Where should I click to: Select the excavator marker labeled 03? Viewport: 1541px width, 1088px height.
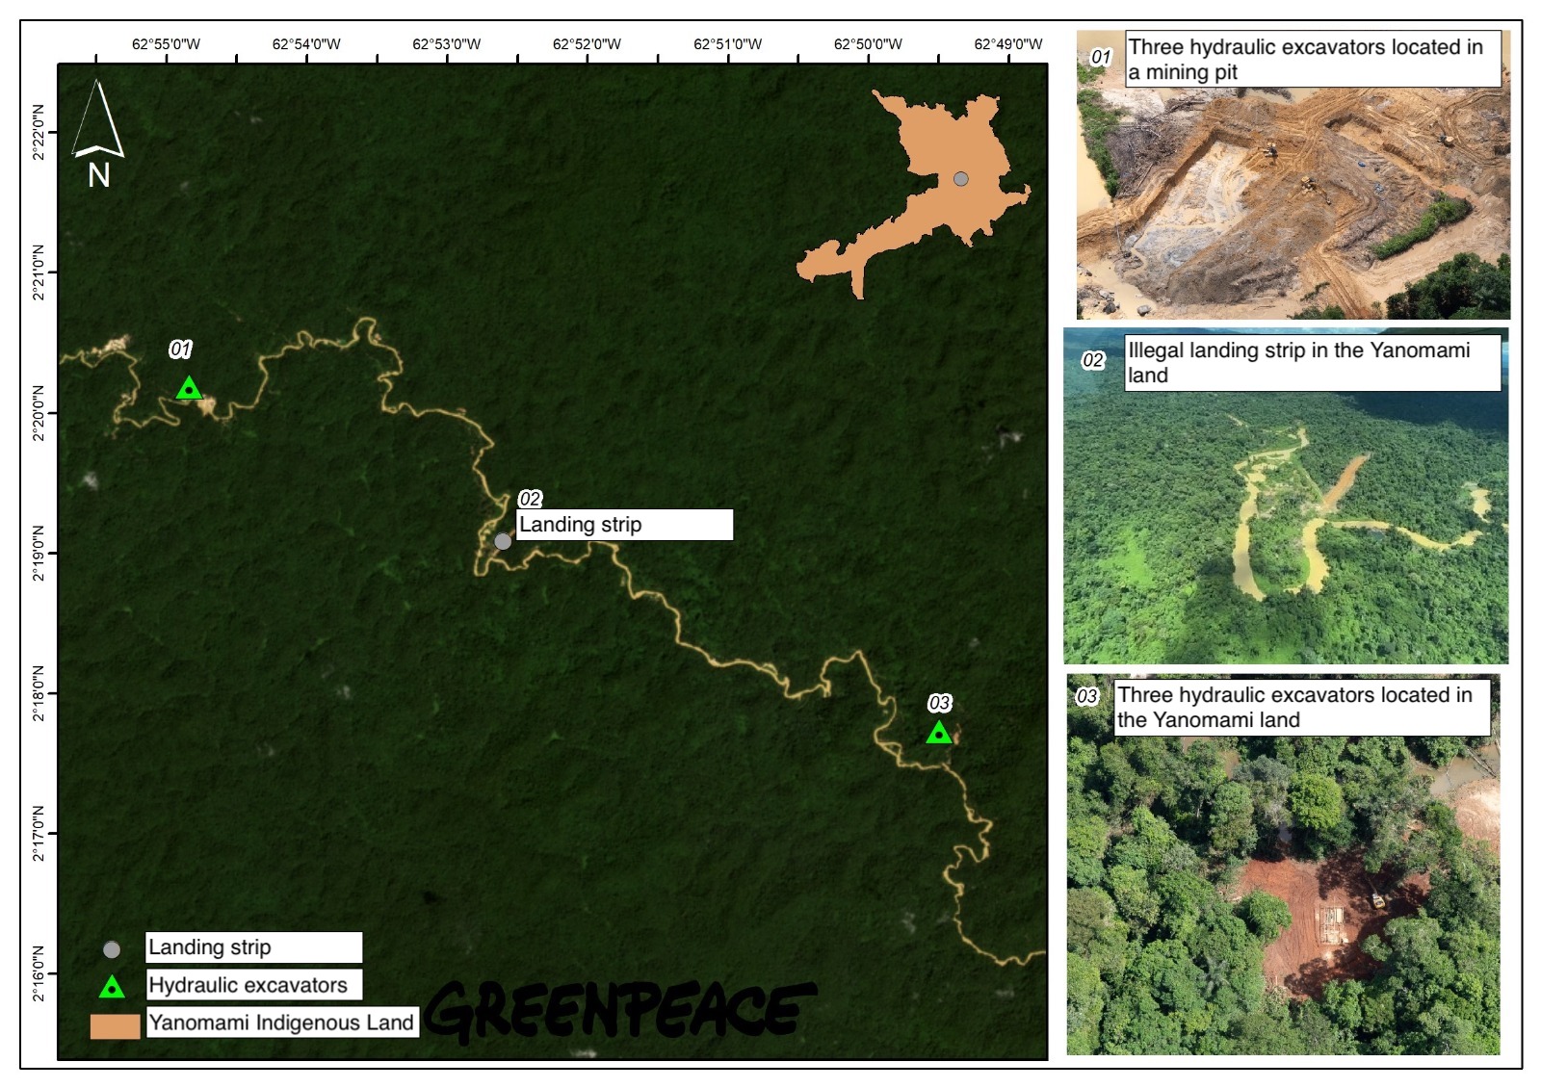pyautogui.click(x=940, y=735)
